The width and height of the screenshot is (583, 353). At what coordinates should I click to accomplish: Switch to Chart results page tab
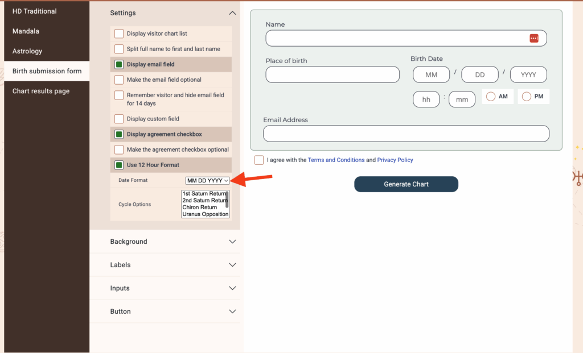coord(41,91)
